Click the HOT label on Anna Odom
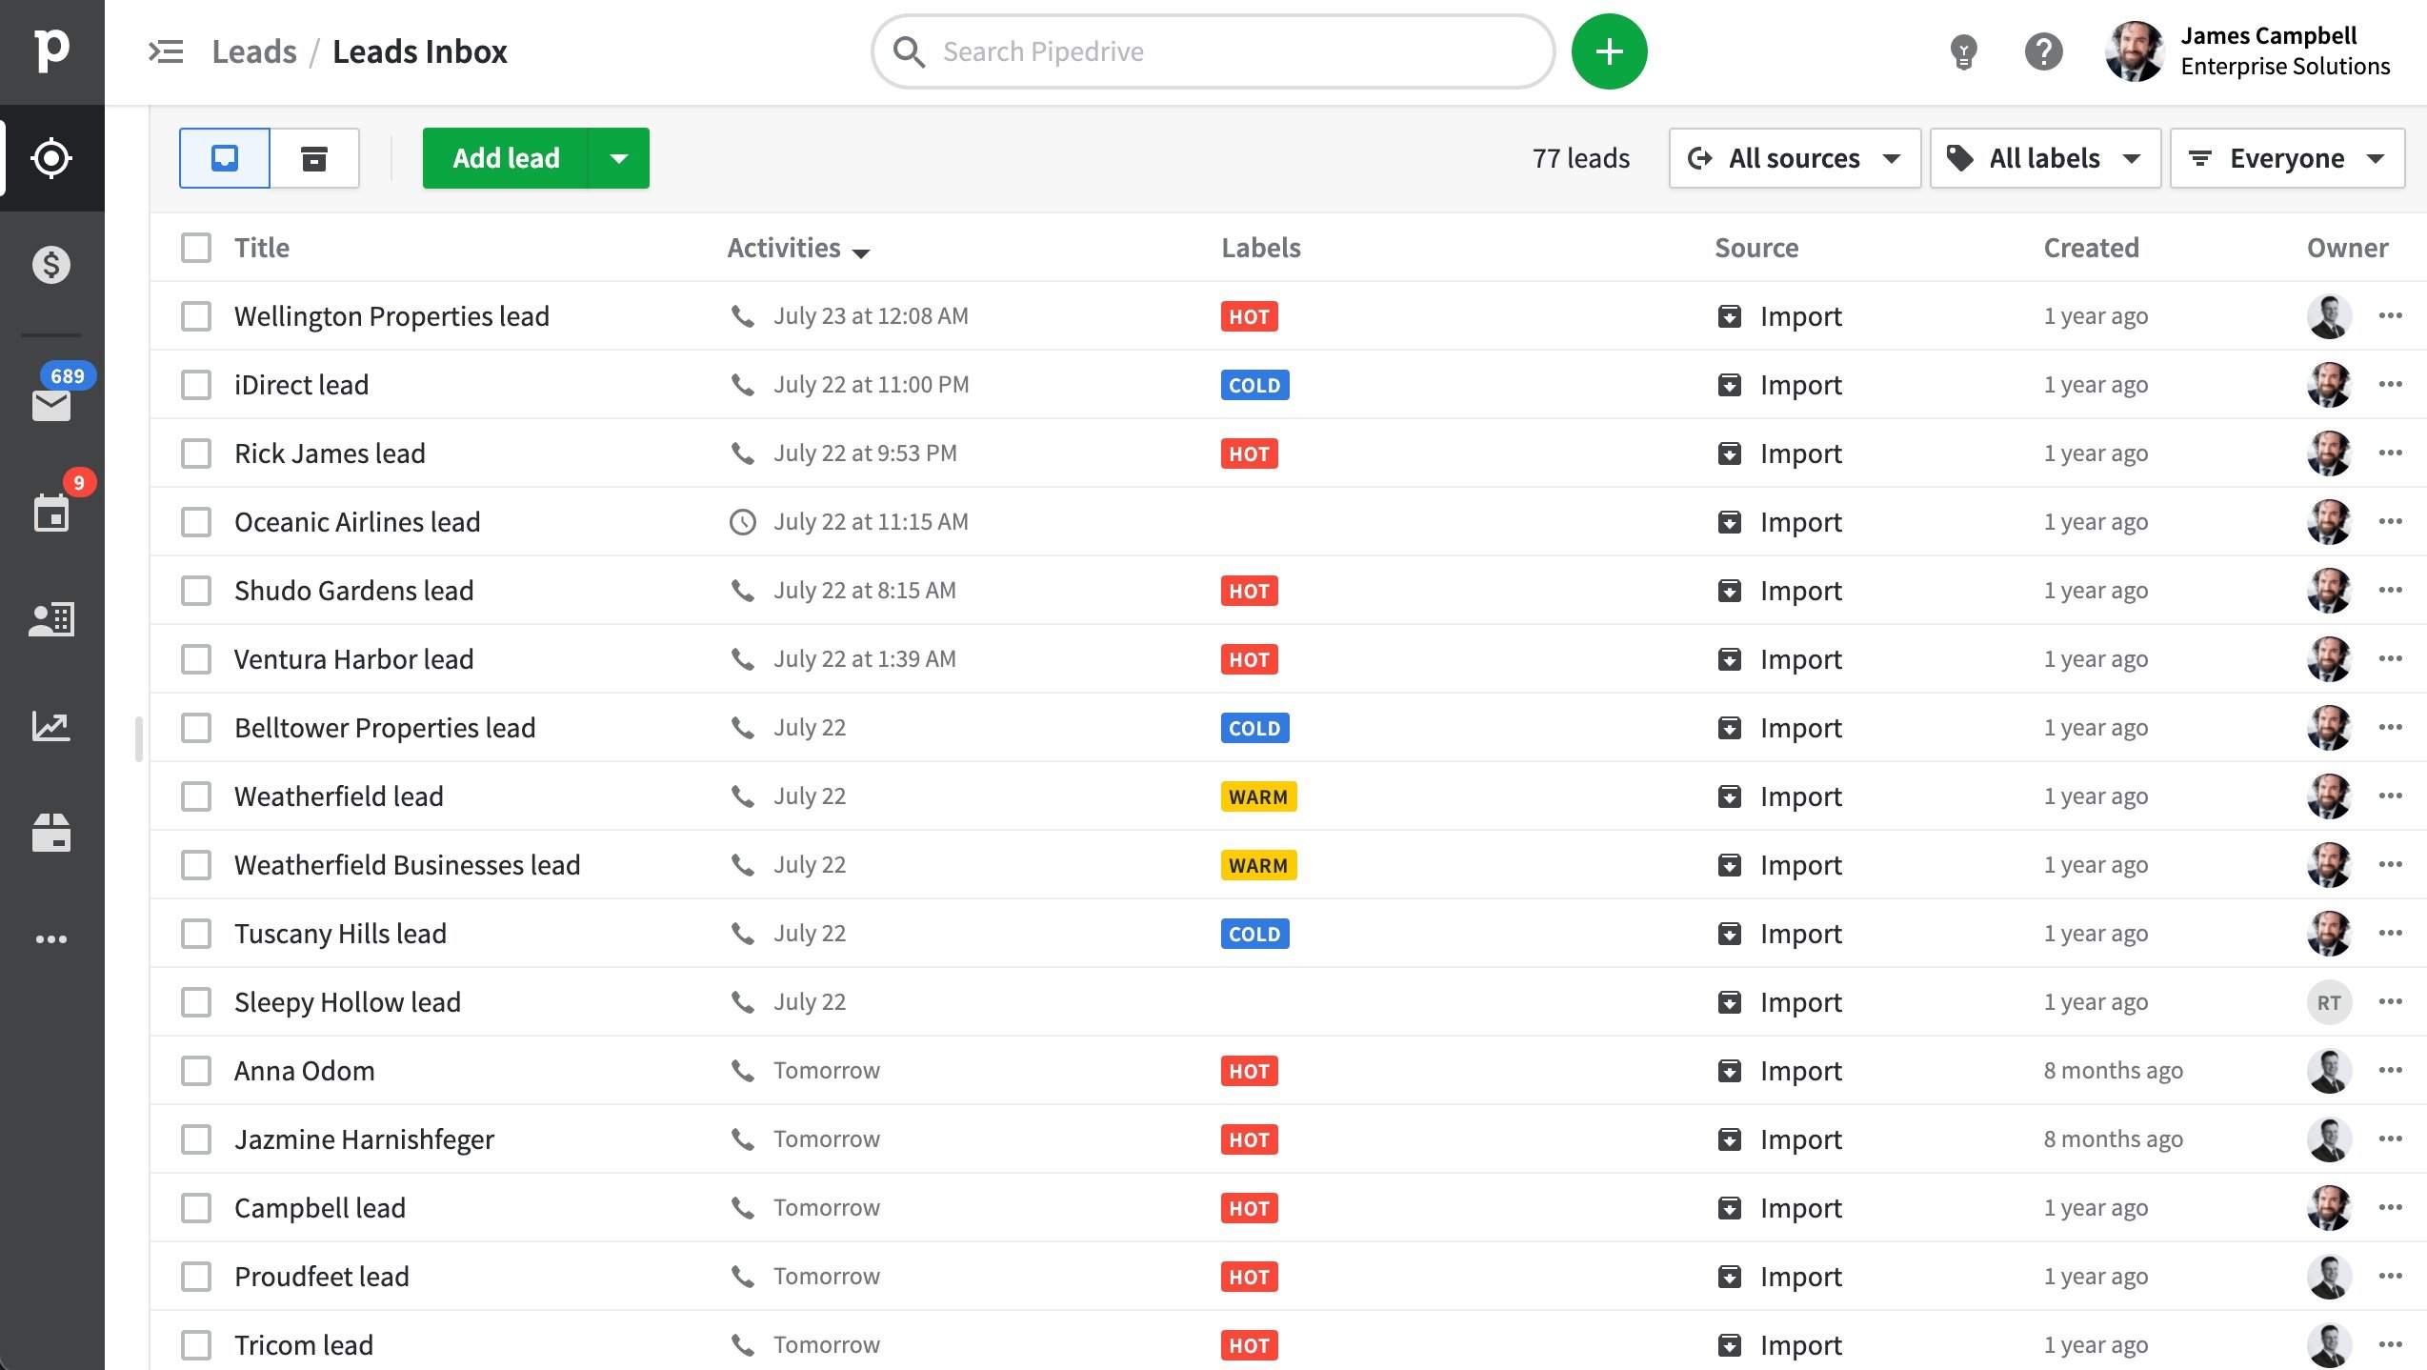 click(1249, 1070)
